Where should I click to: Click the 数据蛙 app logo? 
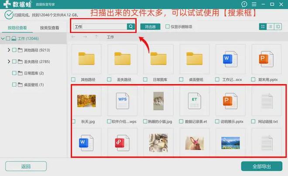click(x=17, y=4)
